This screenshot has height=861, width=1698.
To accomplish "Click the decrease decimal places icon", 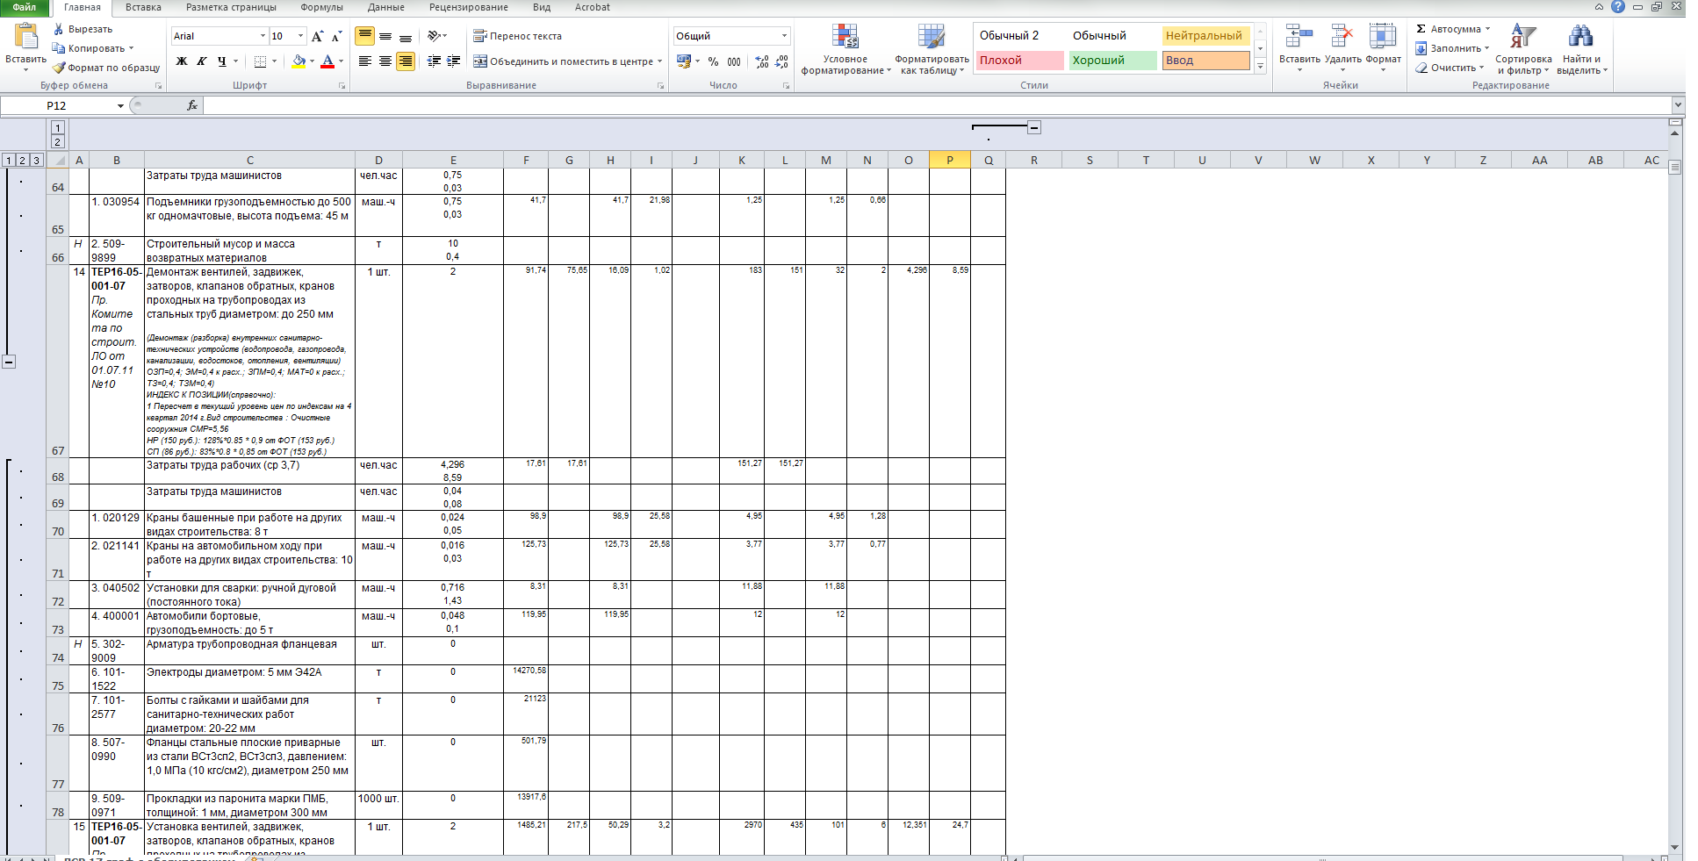I will click(x=781, y=61).
